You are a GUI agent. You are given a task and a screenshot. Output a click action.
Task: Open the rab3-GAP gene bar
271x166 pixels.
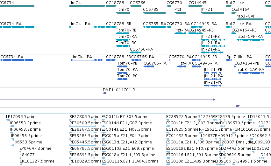click(x=250, y=19)
